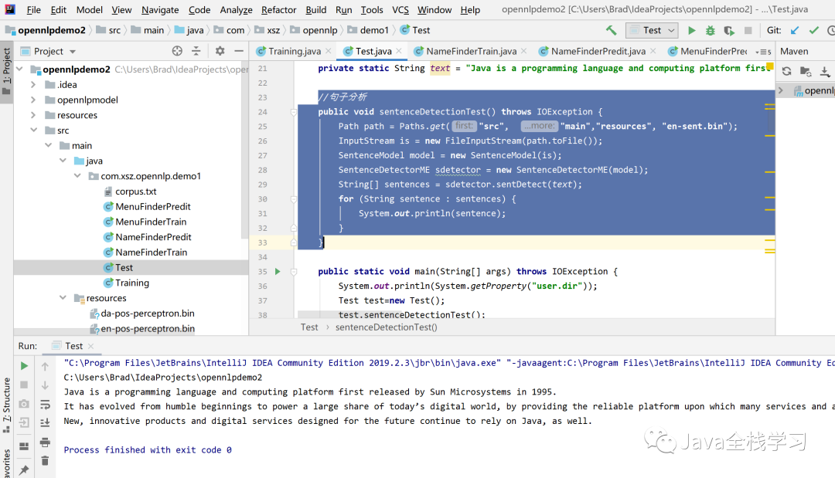Open the Project view type dropdown

click(x=73, y=52)
